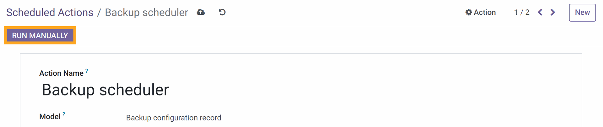
Task: Click the cloud upload save icon
Action: pyautogui.click(x=201, y=12)
